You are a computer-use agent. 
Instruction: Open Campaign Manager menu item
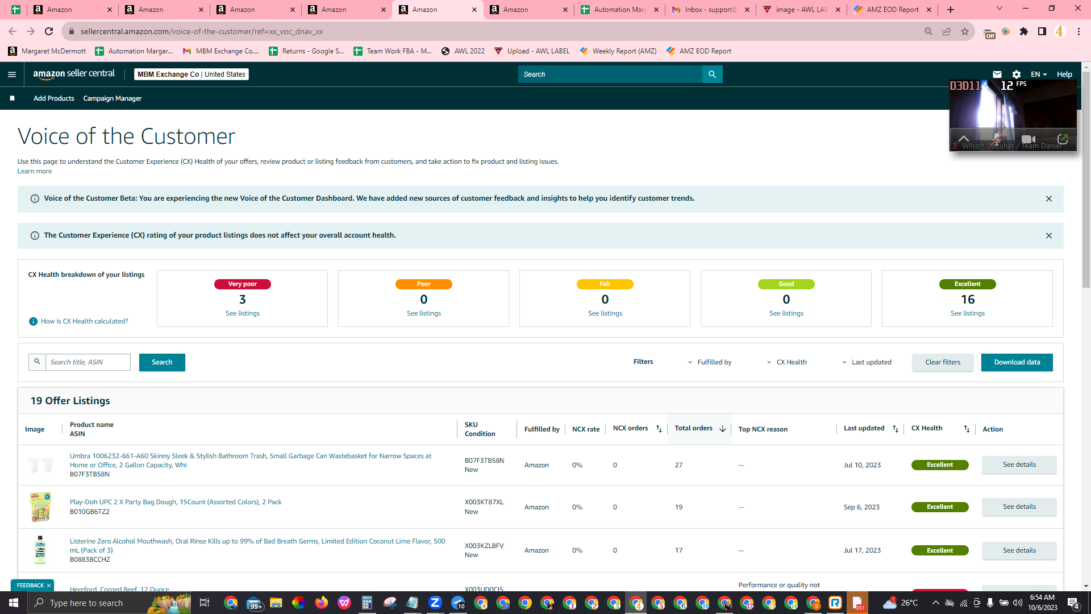click(113, 98)
